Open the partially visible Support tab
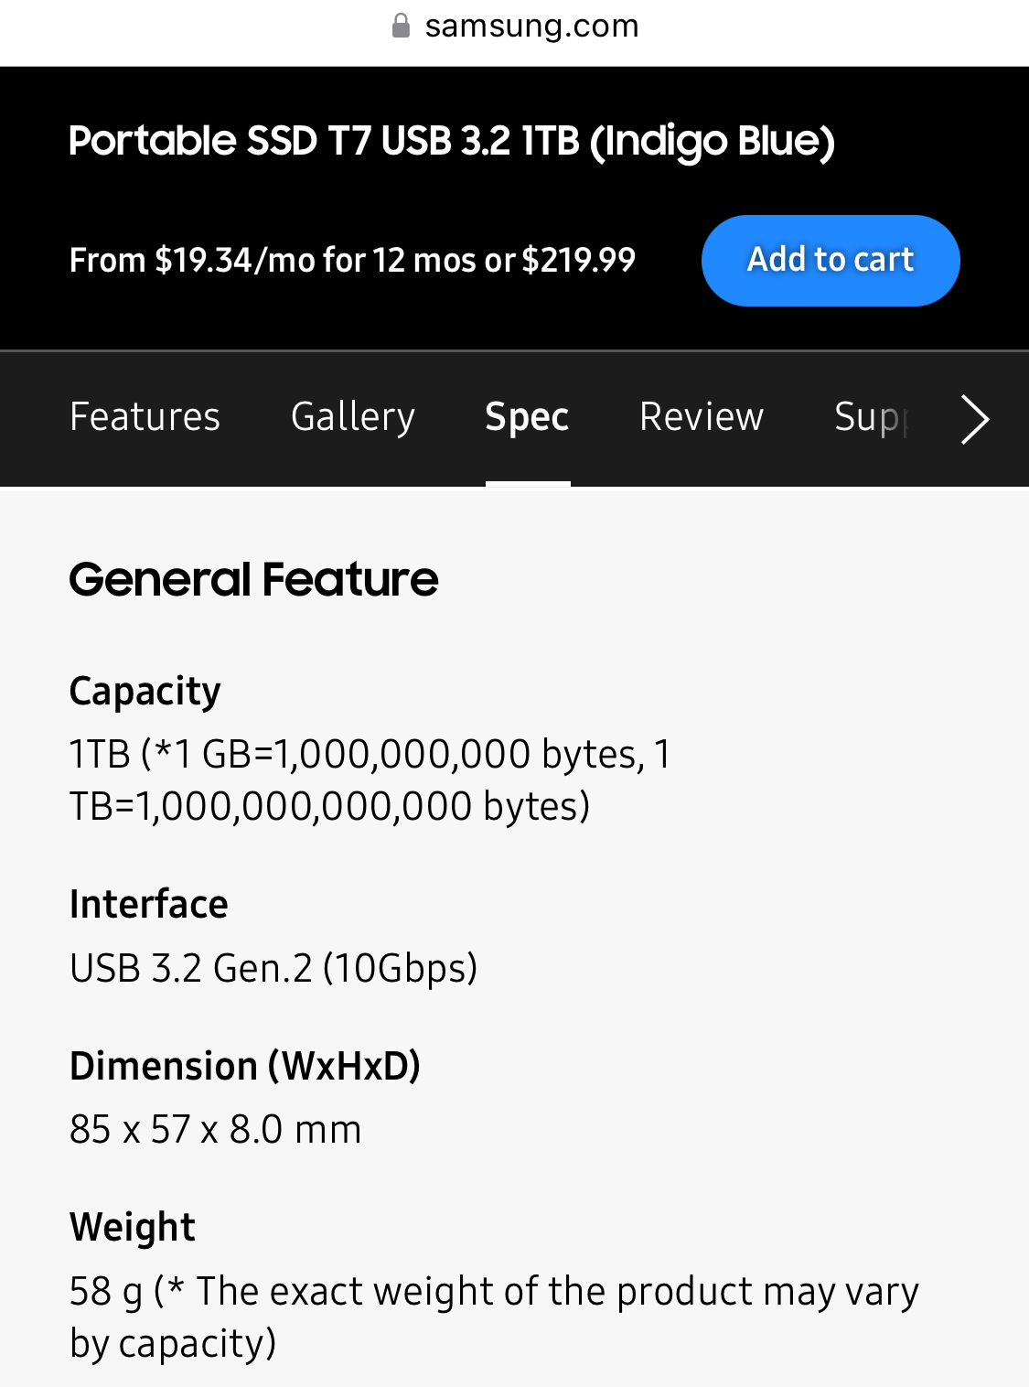The width and height of the screenshot is (1029, 1387). pos(871,417)
